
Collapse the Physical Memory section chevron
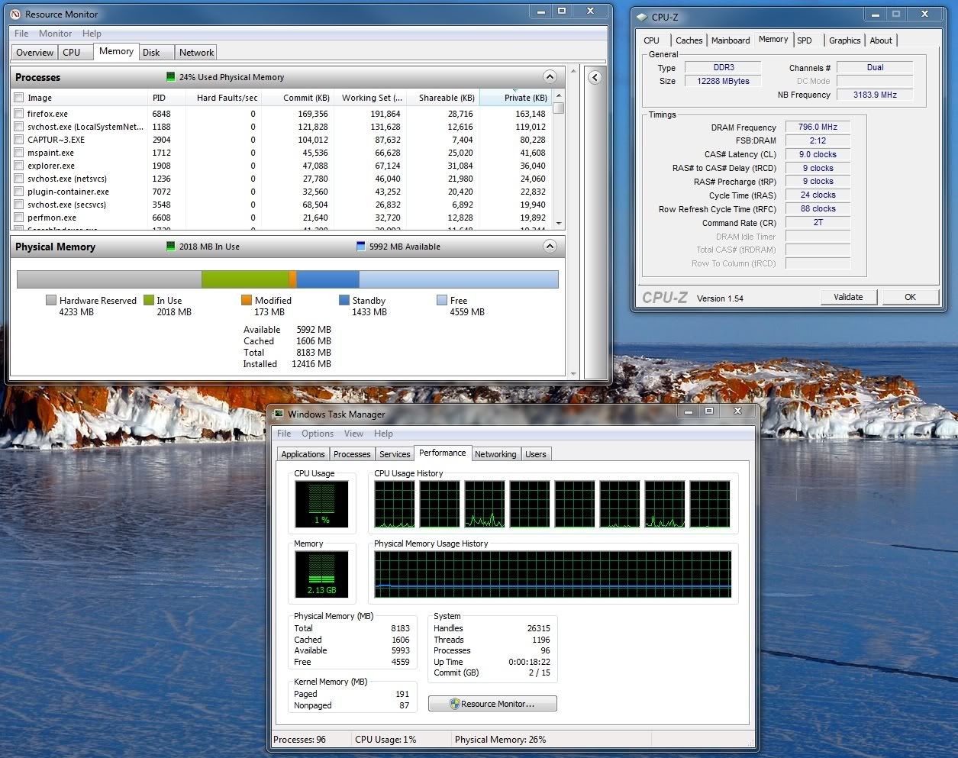coord(550,247)
